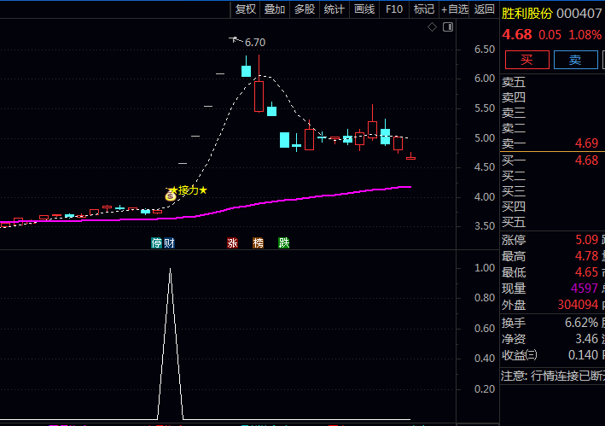This screenshot has height=426, width=605.
Task: Open the 统计 statistics menu
Action: pos(334,9)
